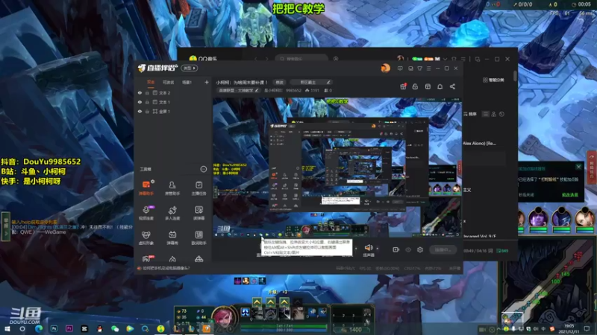Open the Windows Start menu
Image resolution: width=597 pixels, height=335 pixels.
click(7, 328)
